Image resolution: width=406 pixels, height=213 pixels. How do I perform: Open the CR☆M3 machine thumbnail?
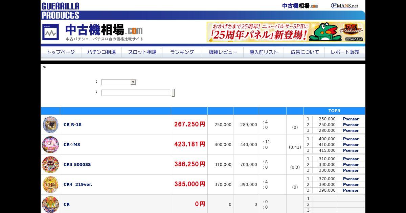50,144
